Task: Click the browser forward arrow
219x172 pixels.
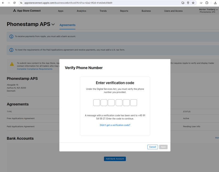Action: pyautogui.click(x=9, y=3)
